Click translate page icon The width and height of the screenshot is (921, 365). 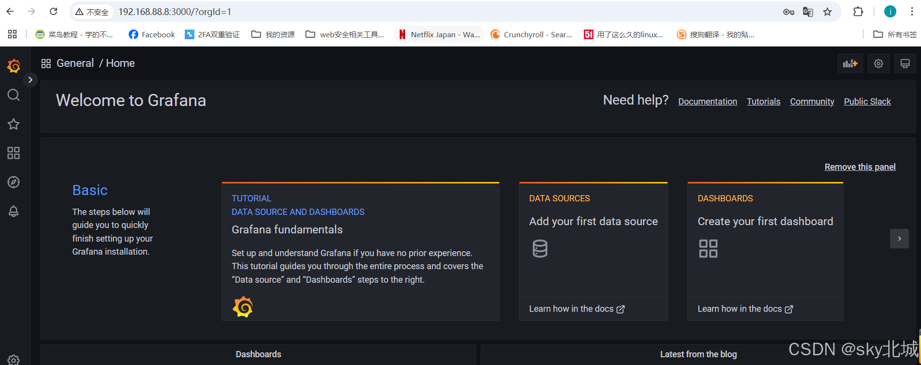[x=808, y=12]
